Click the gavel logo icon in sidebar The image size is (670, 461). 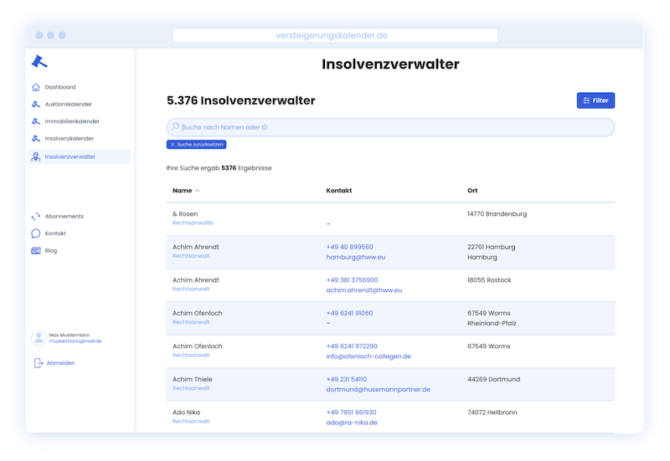(39, 61)
